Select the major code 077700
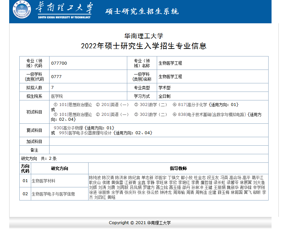The height and width of the screenshot is (231, 284). pyautogui.click(x=59, y=63)
